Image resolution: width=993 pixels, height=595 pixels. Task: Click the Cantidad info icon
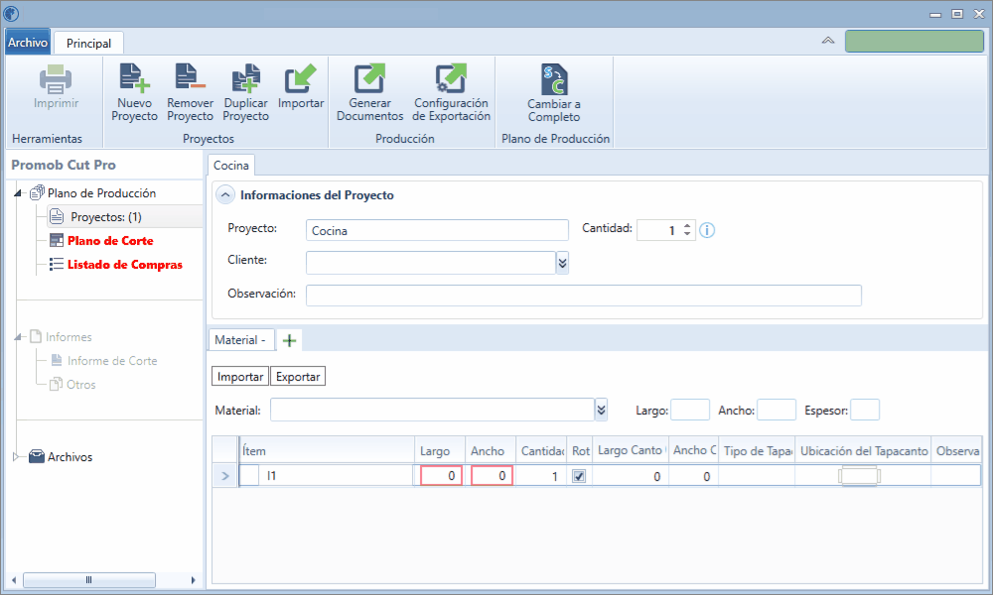coord(707,231)
